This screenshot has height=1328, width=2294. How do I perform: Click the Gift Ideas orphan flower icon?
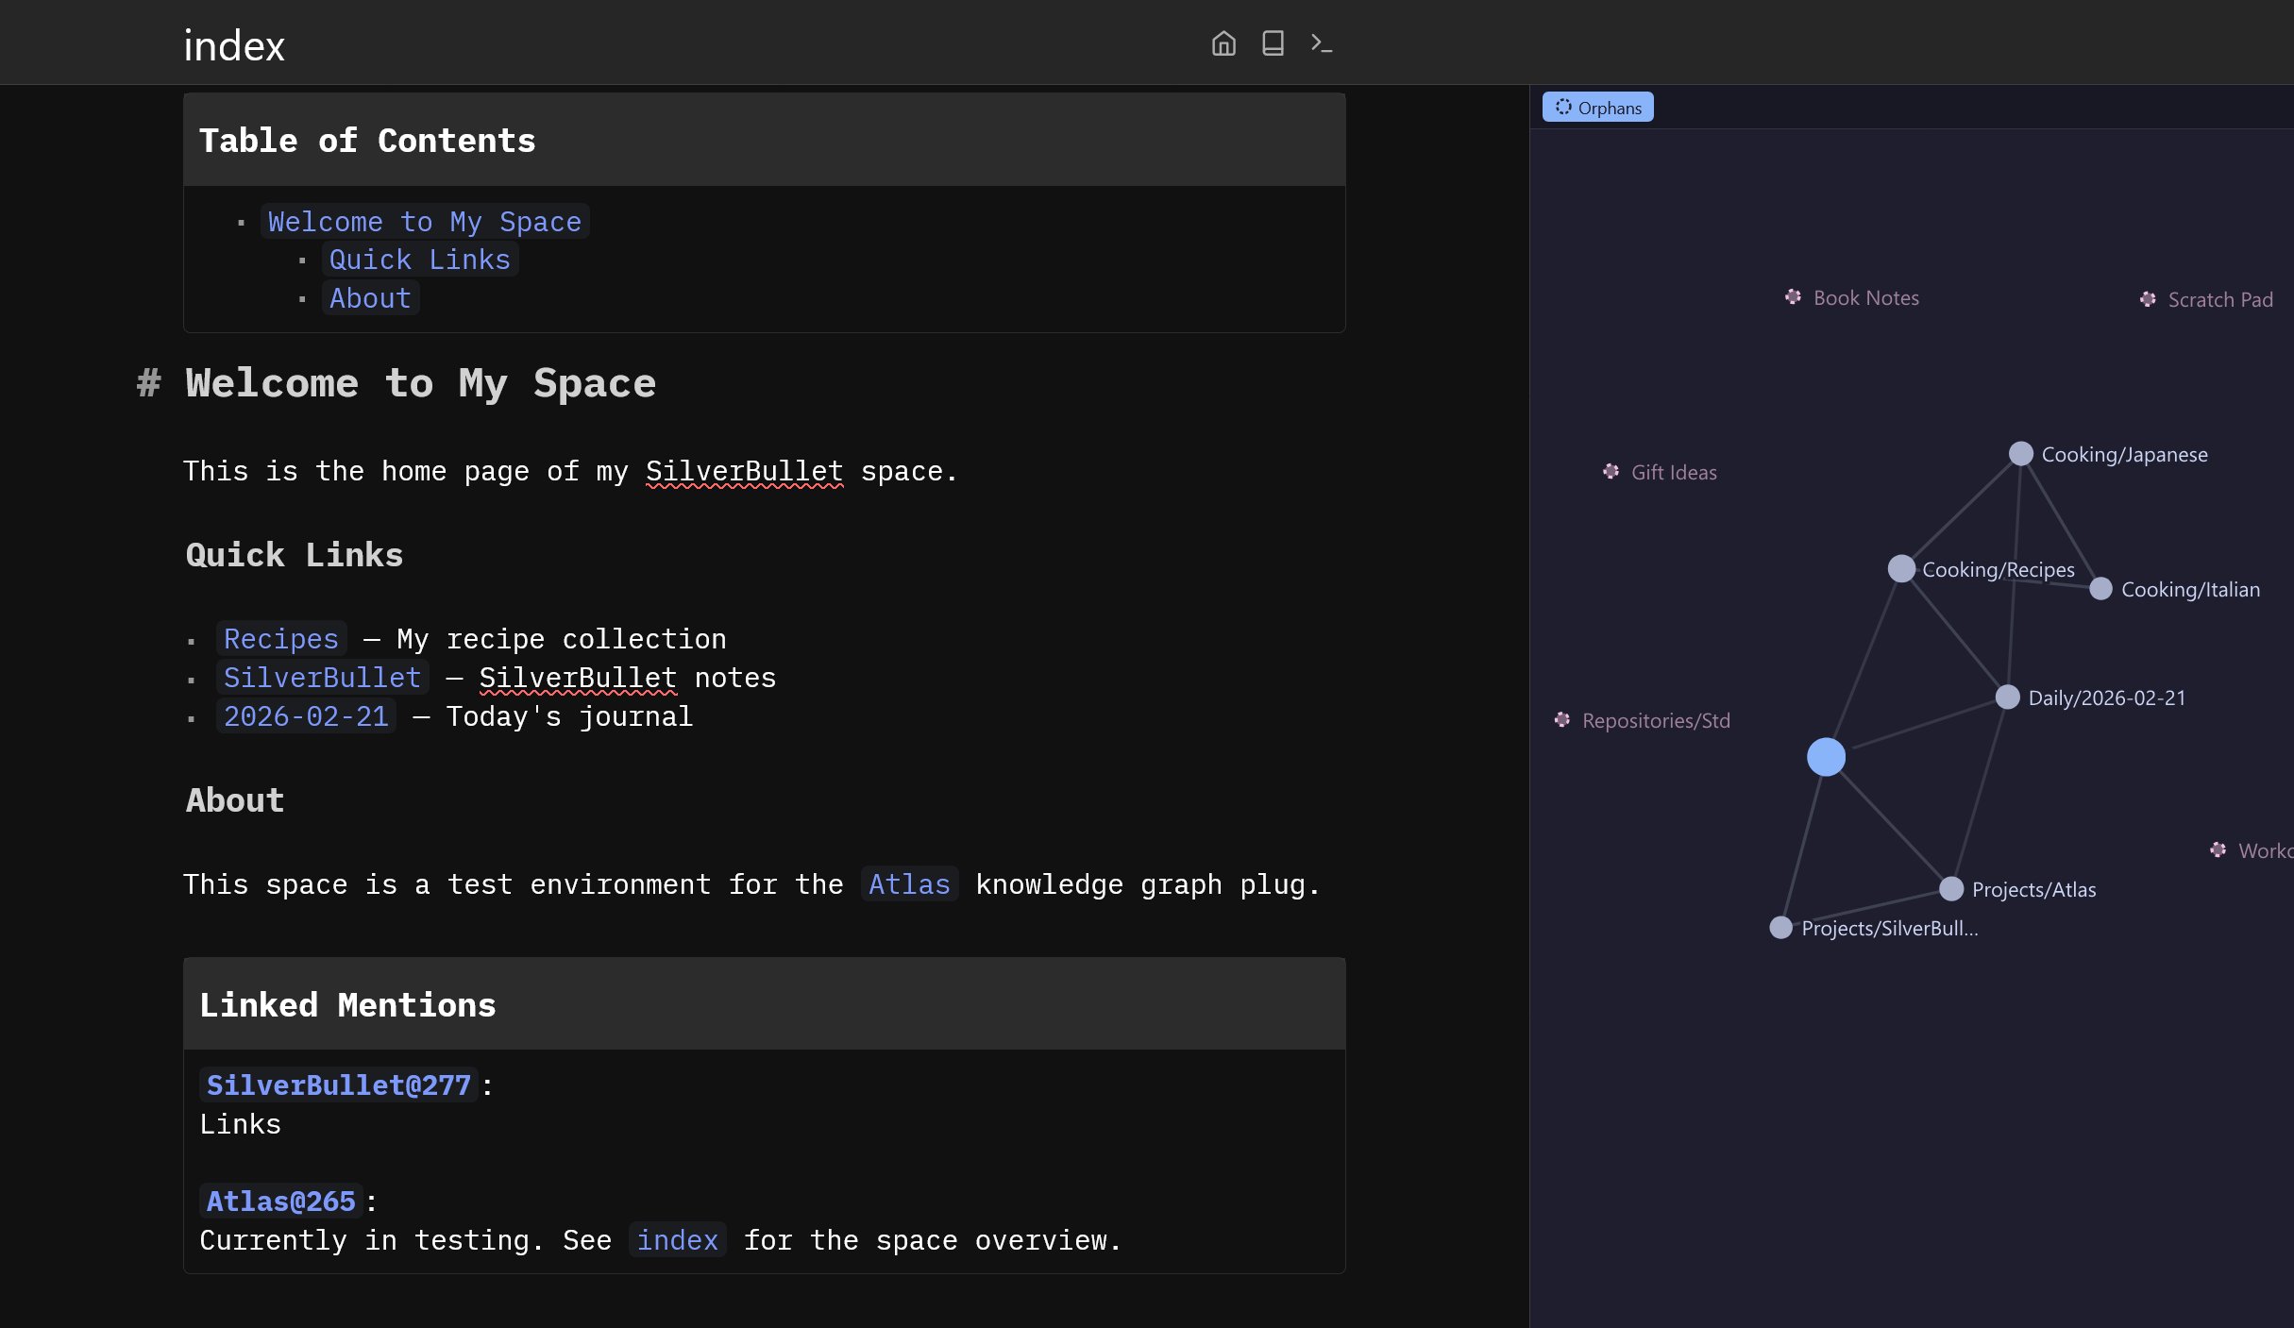1611,472
